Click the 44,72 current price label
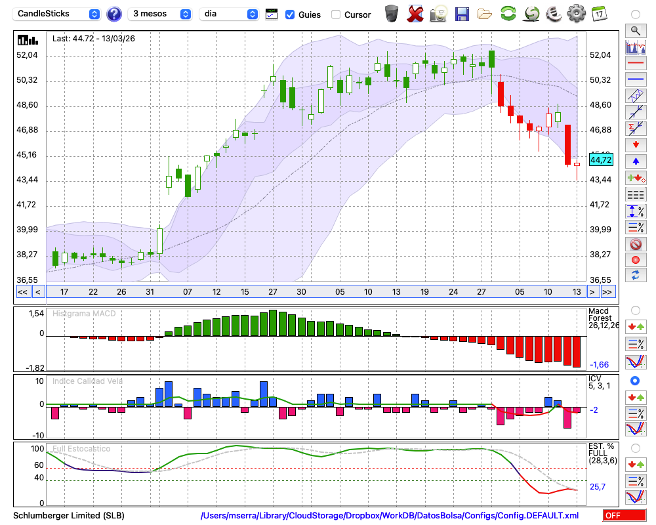Image resolution: width=656 pixels, height=525 pixels. [601, 159]
